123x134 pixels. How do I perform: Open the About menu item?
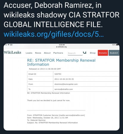[47, 53]
